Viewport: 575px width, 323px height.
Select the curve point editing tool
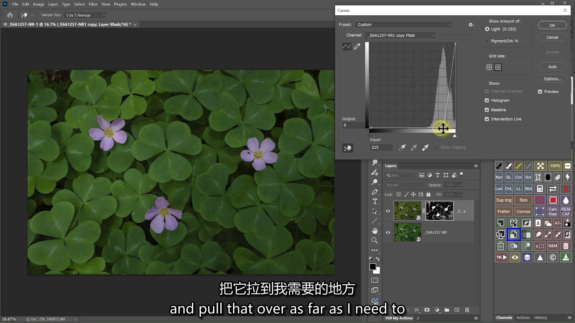[347, 47]
